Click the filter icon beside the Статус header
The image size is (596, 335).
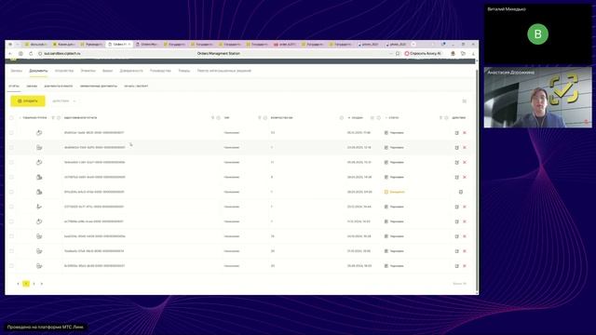[440, 118]
